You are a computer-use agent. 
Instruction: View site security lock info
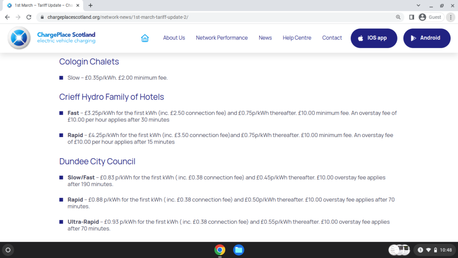pos(42,17)
